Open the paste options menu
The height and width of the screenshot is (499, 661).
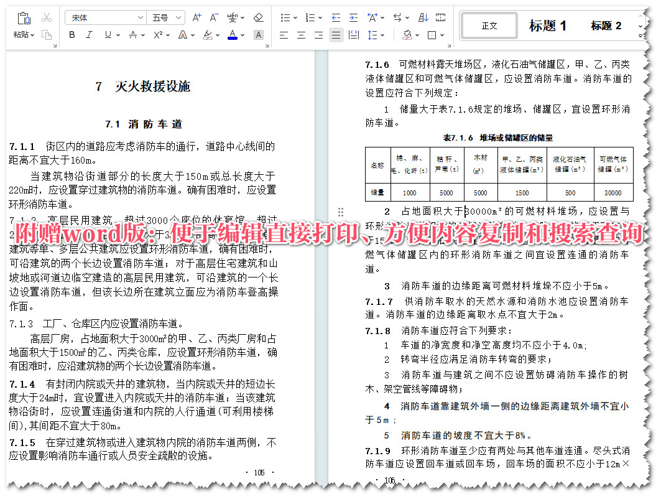(32, 35)
